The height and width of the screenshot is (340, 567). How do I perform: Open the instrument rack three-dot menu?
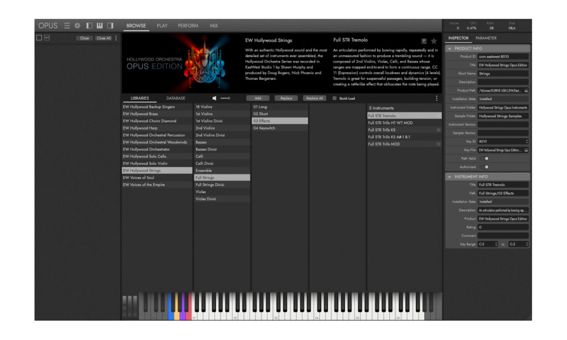pos(116,38)
